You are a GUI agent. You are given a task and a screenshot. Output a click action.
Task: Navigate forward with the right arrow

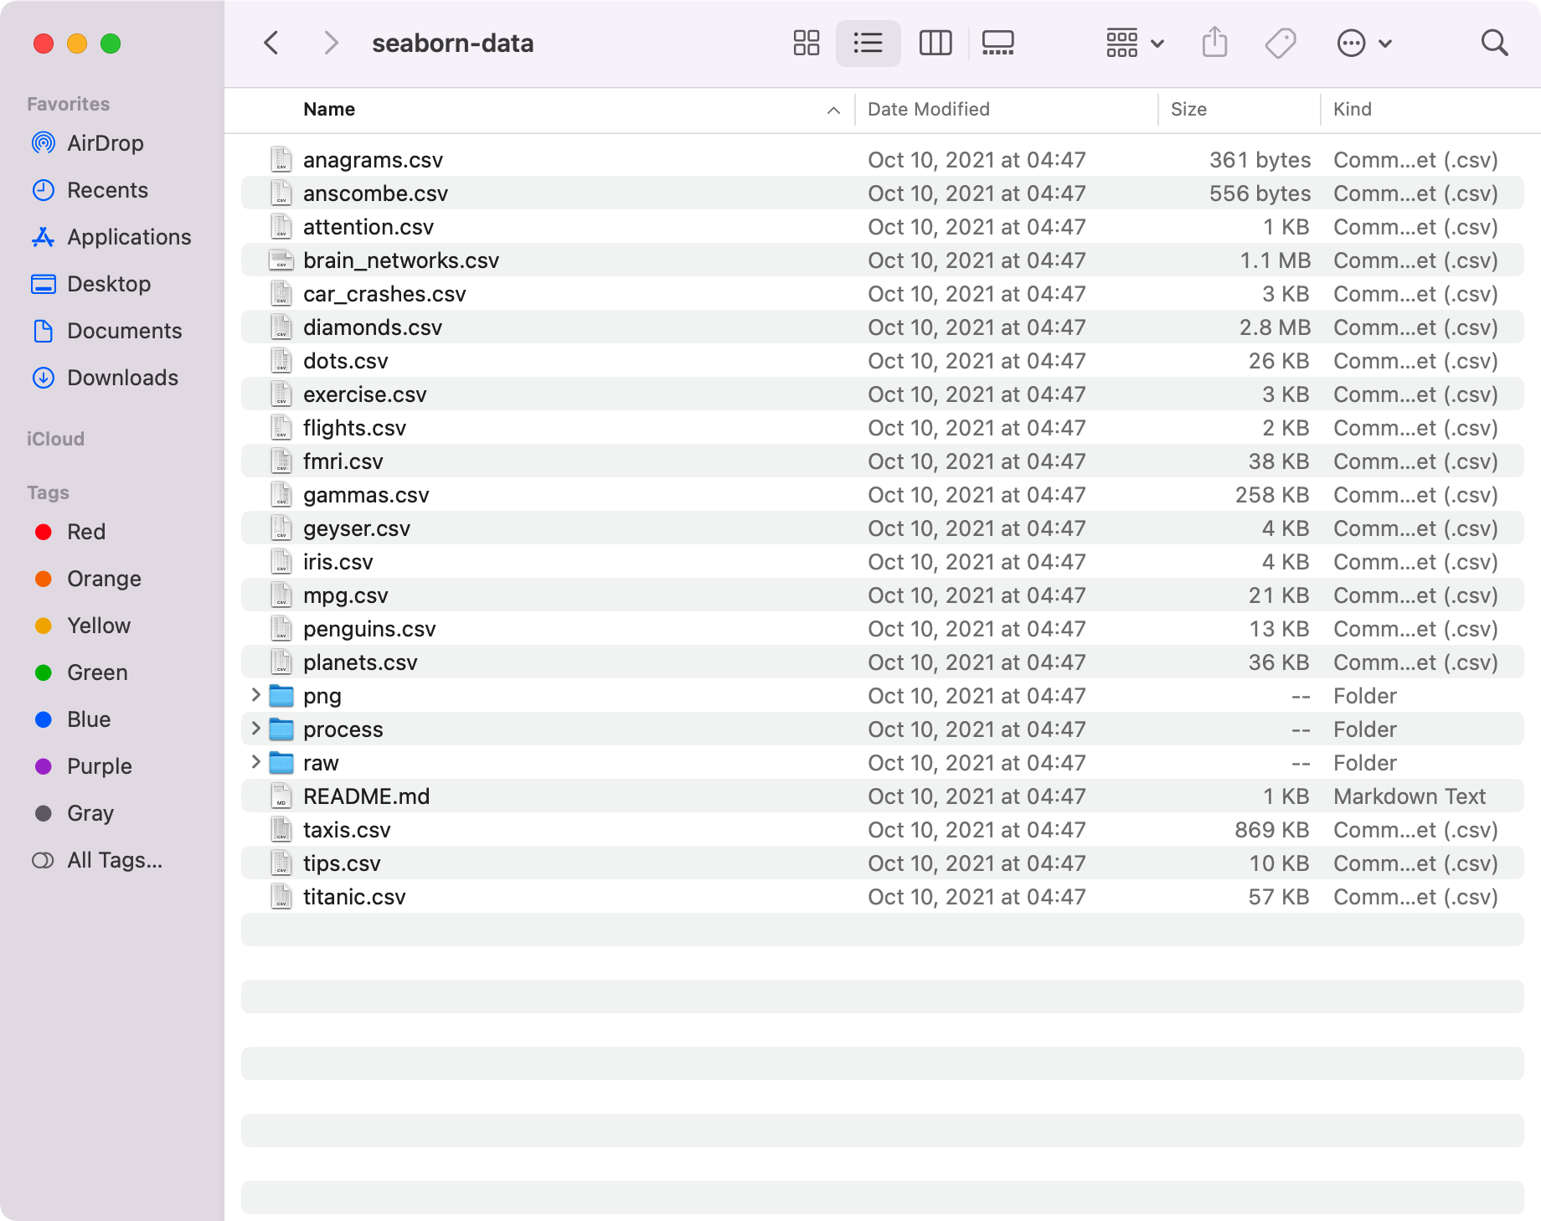329,42
